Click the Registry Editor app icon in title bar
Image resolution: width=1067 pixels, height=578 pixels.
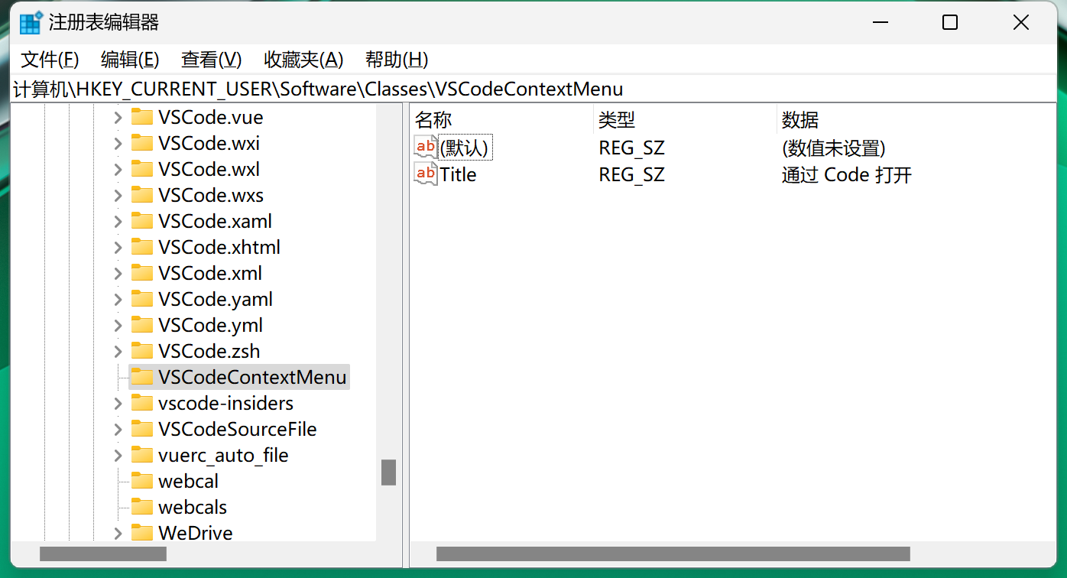click(x=31, y=23)
